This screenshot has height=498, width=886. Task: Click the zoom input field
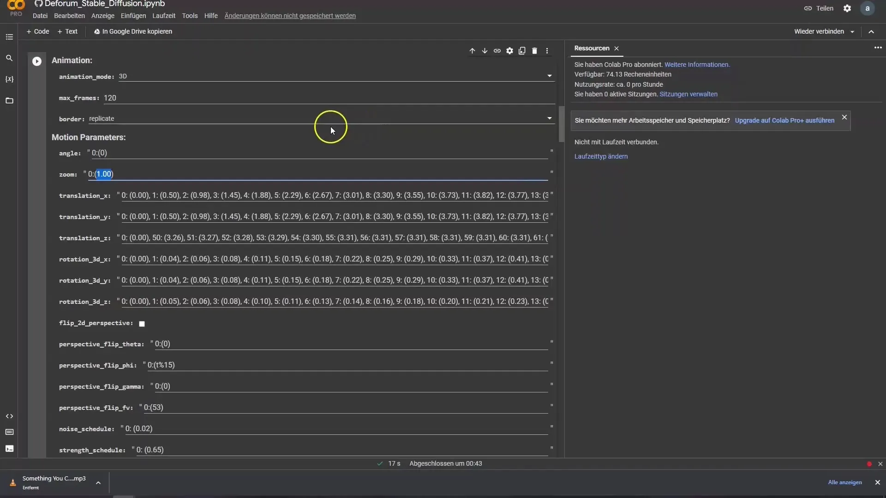coord(318,174)
